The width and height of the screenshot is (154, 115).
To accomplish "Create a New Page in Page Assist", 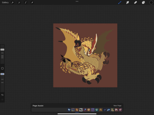I will pyautogui.click(x=117, y=106).
